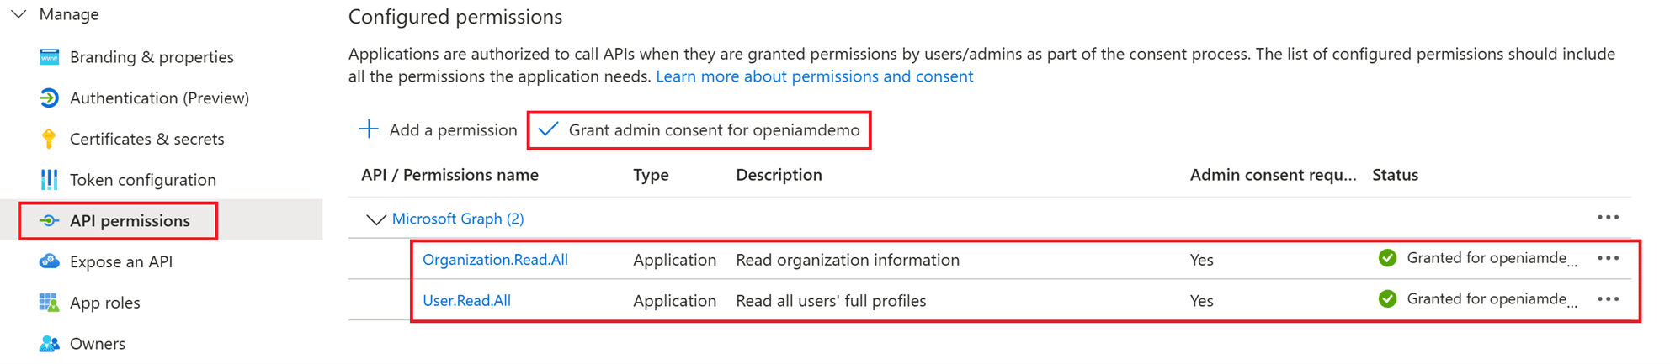Click the App roles grid icon
This screenshot has height=364, width=1670.
[x=49, y=303]
